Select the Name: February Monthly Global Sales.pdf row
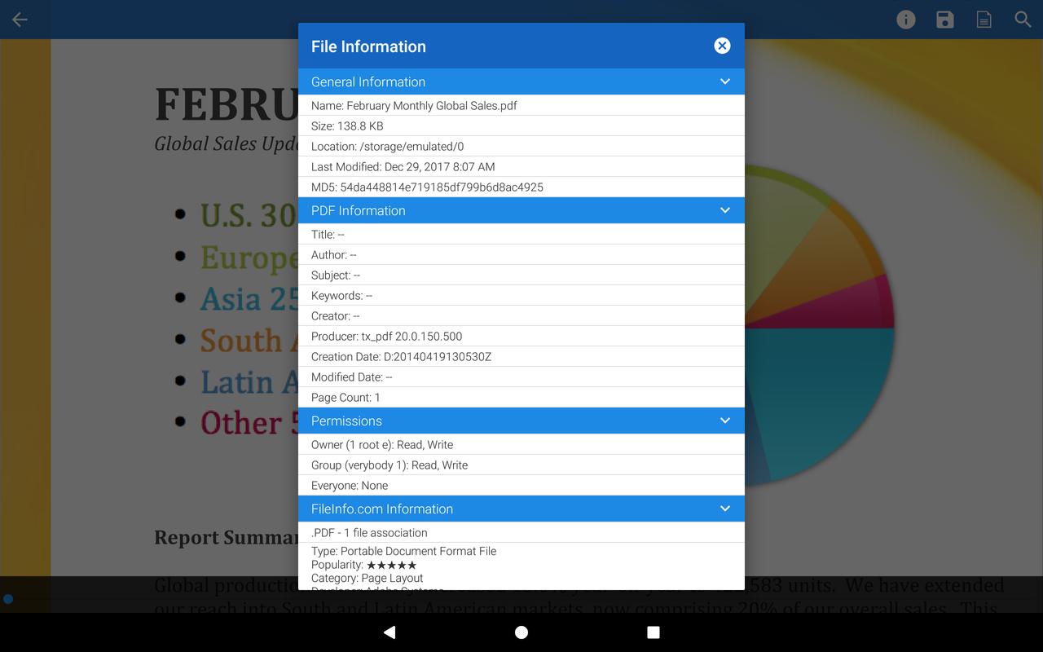This screenshot has height=652, width=1043. pyautogui.click(x=521, y=105)
